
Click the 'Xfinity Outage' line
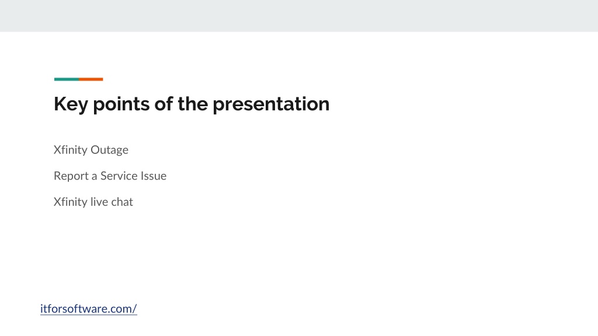point(91,150)
